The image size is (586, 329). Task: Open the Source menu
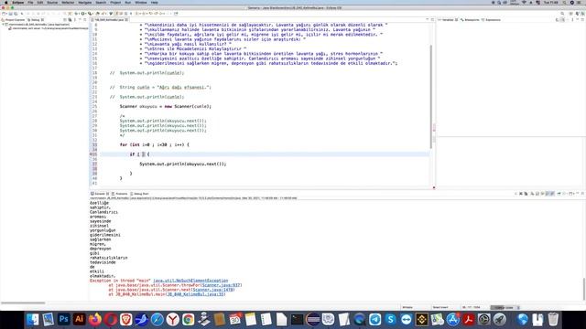click(x=52, y=2)
